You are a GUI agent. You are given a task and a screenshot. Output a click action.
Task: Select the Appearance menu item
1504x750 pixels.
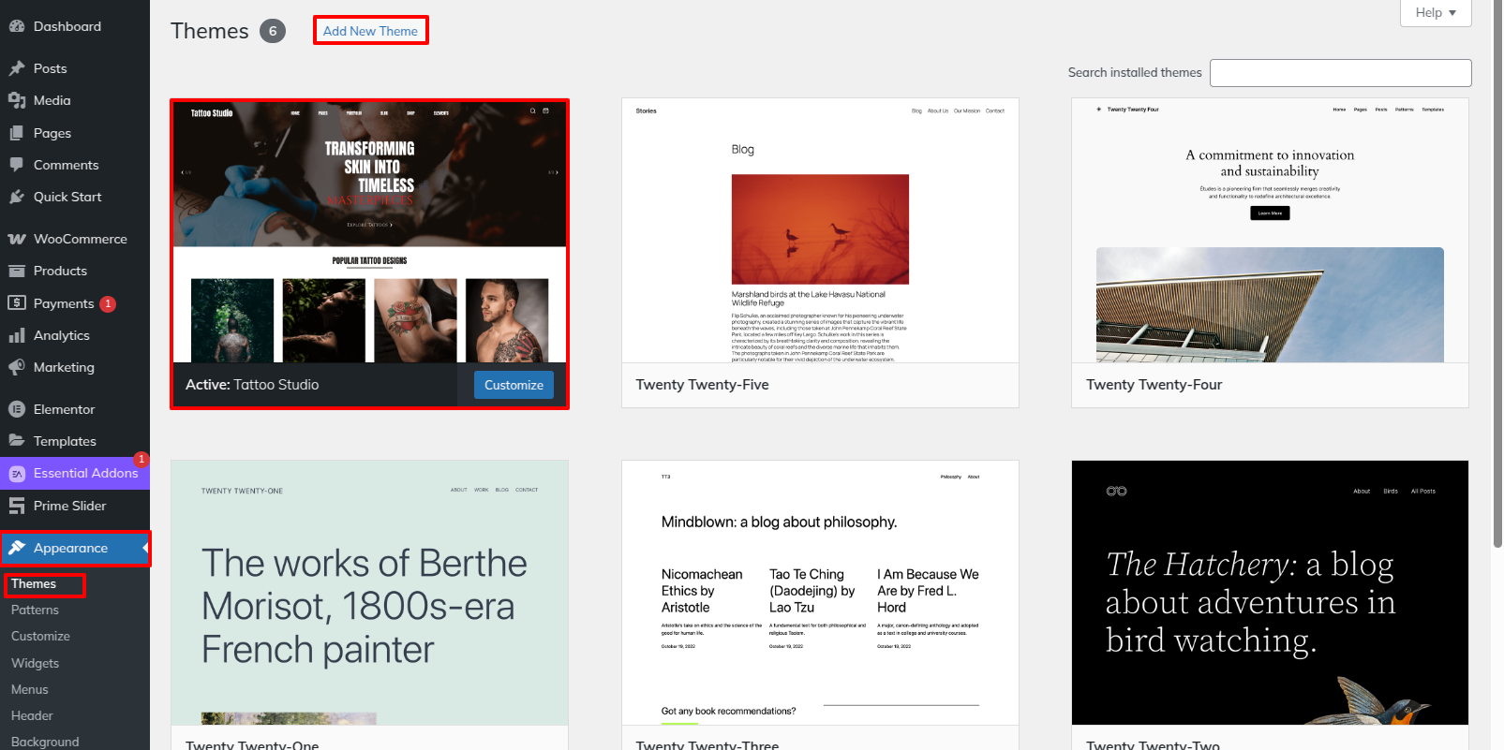pyautogui.click(x=75, y=548)
